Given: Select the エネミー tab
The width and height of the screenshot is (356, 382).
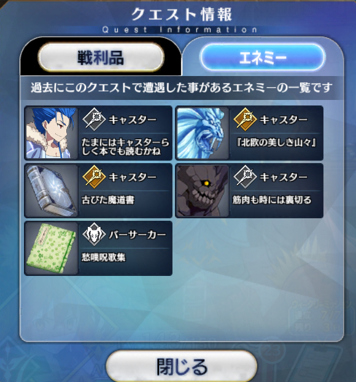Looking at the screenshot, I should (x=263, y=57).
